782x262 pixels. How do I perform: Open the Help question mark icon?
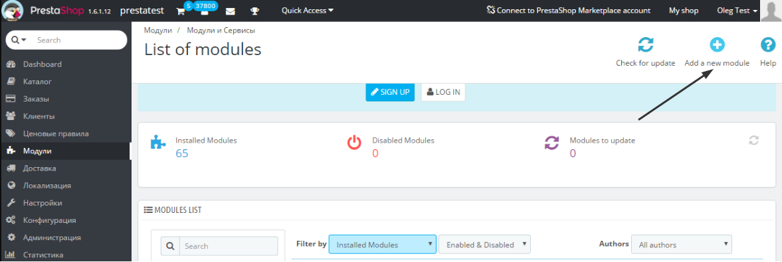pyautogui.click(x=767, y=45)
